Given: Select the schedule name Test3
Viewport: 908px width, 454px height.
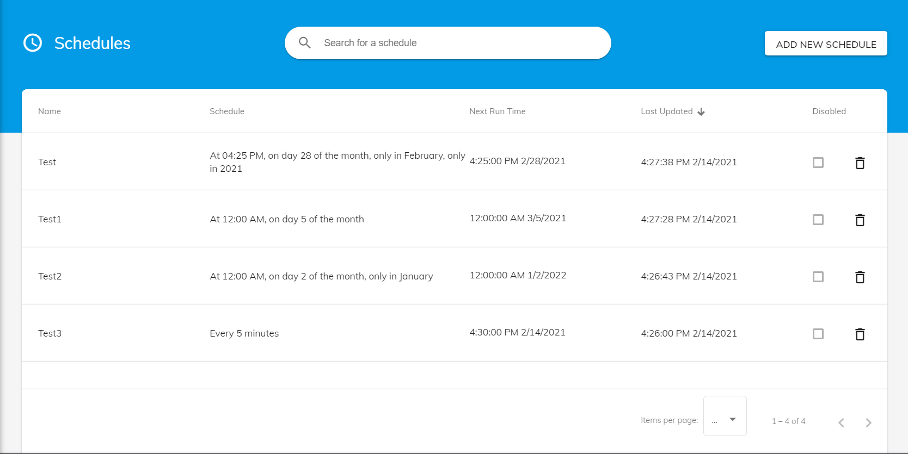Looking at the screenshot, I should tap(50, 333).
